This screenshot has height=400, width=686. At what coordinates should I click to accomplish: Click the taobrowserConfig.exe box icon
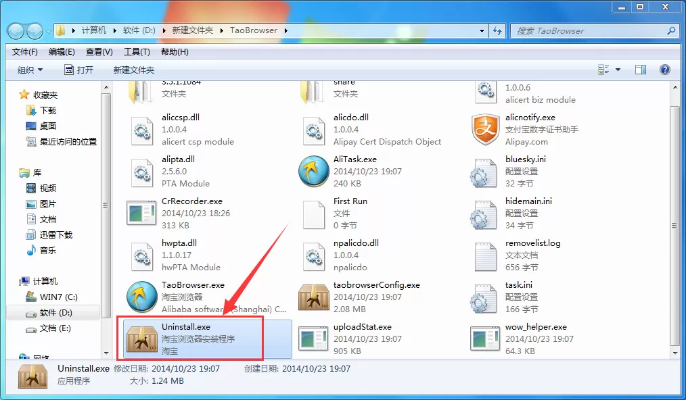pyautogui.click(x=314, y=297)
